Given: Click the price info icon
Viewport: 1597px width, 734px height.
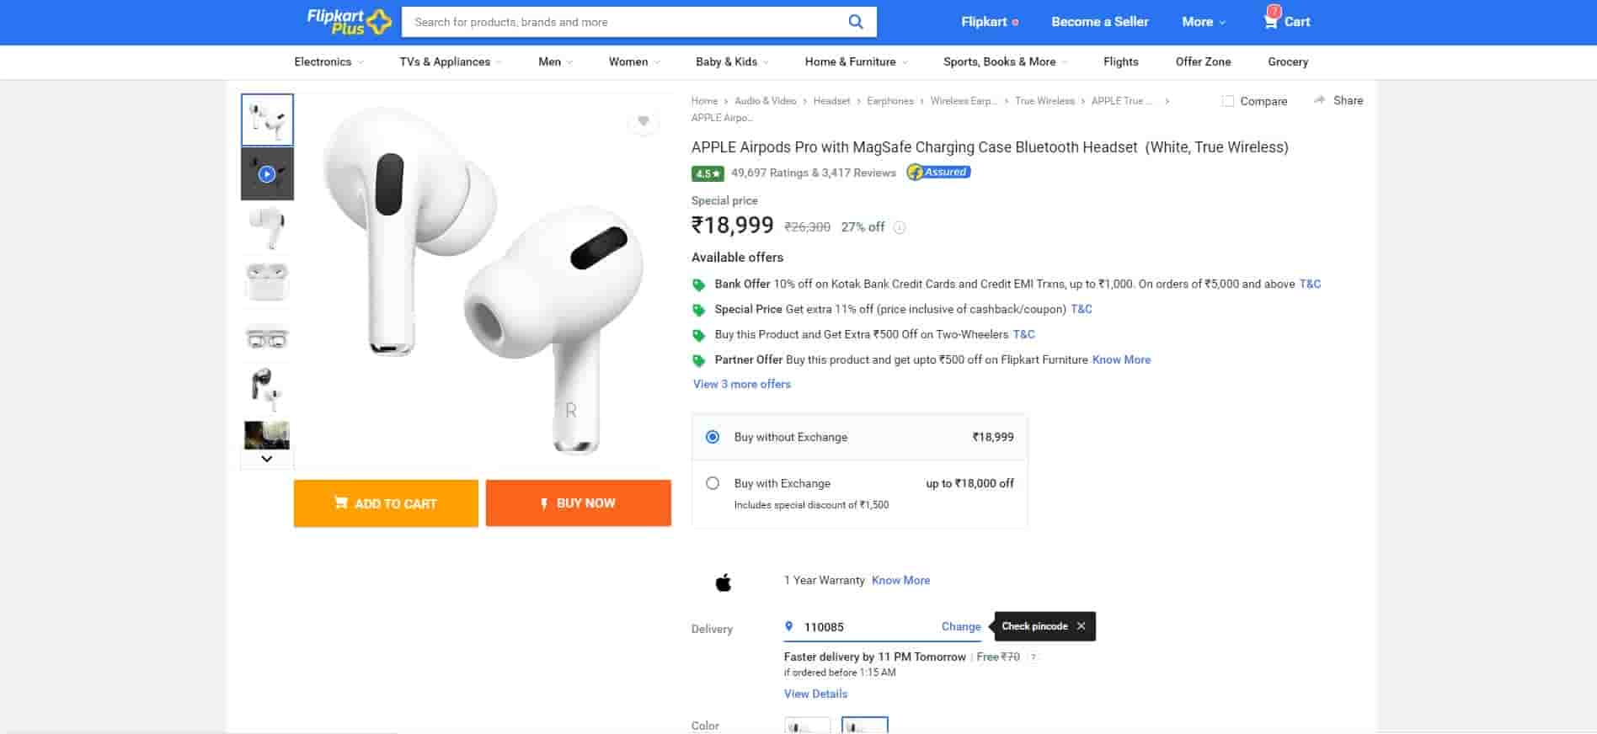Looking at the screenshot, I should click(x=900, y=227).
